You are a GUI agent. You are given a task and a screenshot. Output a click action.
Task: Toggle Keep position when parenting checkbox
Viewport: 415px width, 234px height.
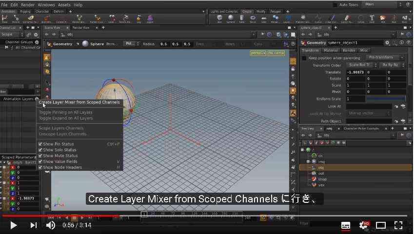[304, 58]
